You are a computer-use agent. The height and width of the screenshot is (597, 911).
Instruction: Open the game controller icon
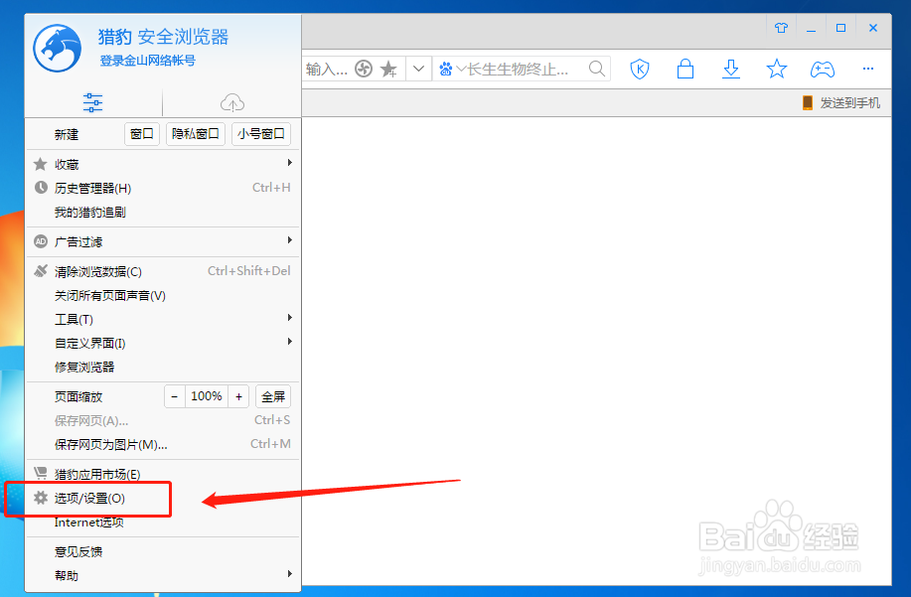(823, 70)
